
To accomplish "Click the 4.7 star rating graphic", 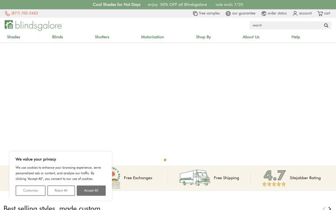I will 274,178.
